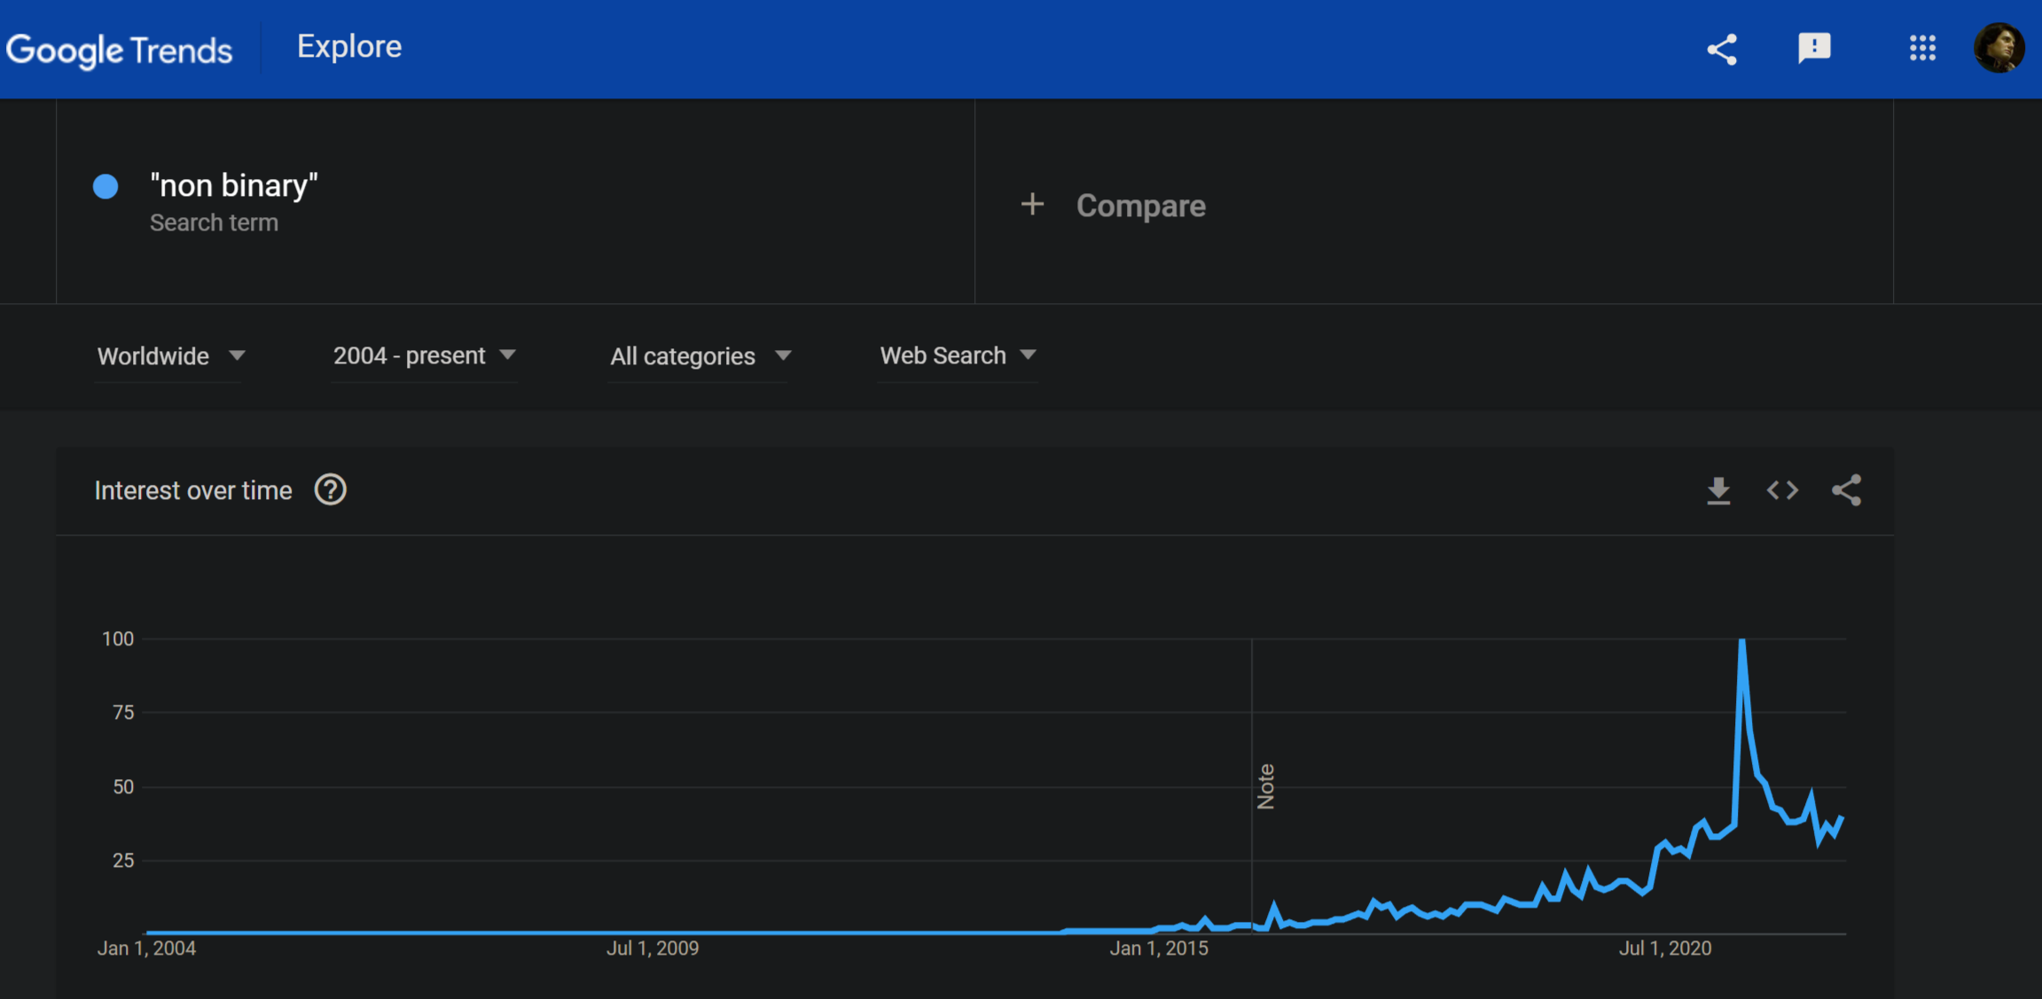Viewport: 2042px width, 999px height.
Task: Open the 2004 - present time range dropdown
Action: (x=424, y=356)
